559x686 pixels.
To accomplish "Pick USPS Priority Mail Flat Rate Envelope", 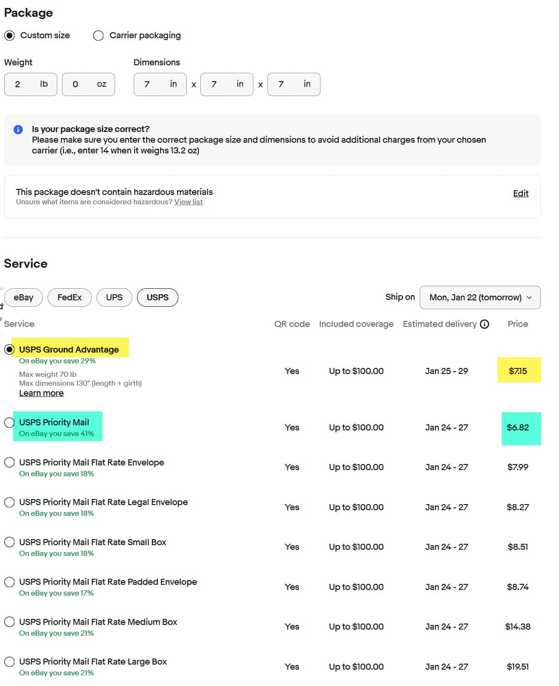I will [x=9, y=463].
